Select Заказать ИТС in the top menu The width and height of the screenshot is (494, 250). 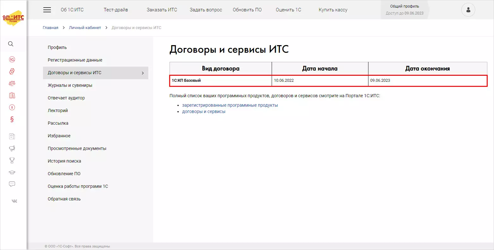[162, 10]
